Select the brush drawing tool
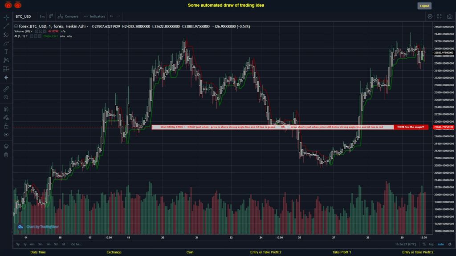This screenshot has width=456, height=256. [6, 43]
